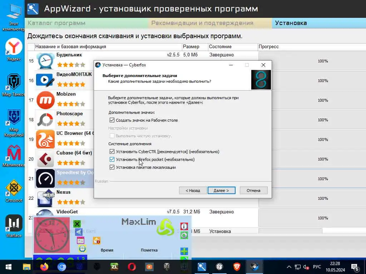The image size is (366, 274).
Task: Click the РУС language indicator in tray
Action: click(317, 267)
